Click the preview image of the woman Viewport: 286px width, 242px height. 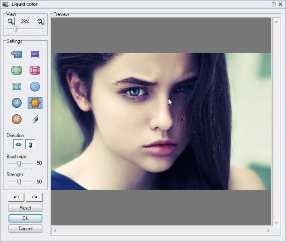(161, 121)
